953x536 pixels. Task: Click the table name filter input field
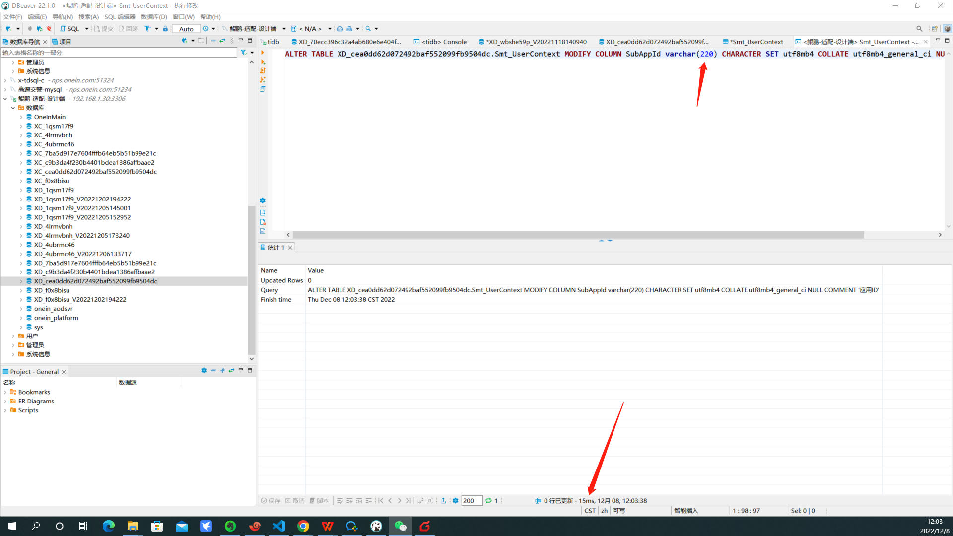[x=119, y=53]
